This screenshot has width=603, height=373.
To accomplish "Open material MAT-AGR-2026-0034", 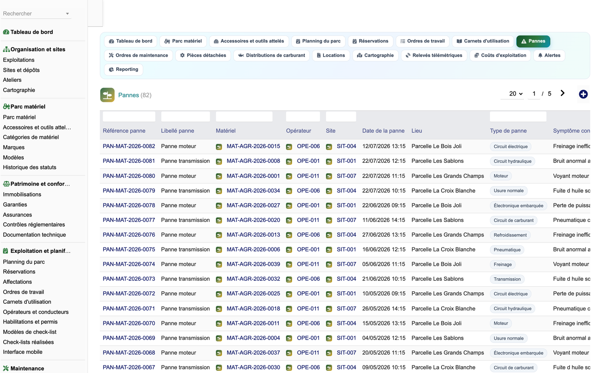I will pyautogui.click(x=253, y=191).
